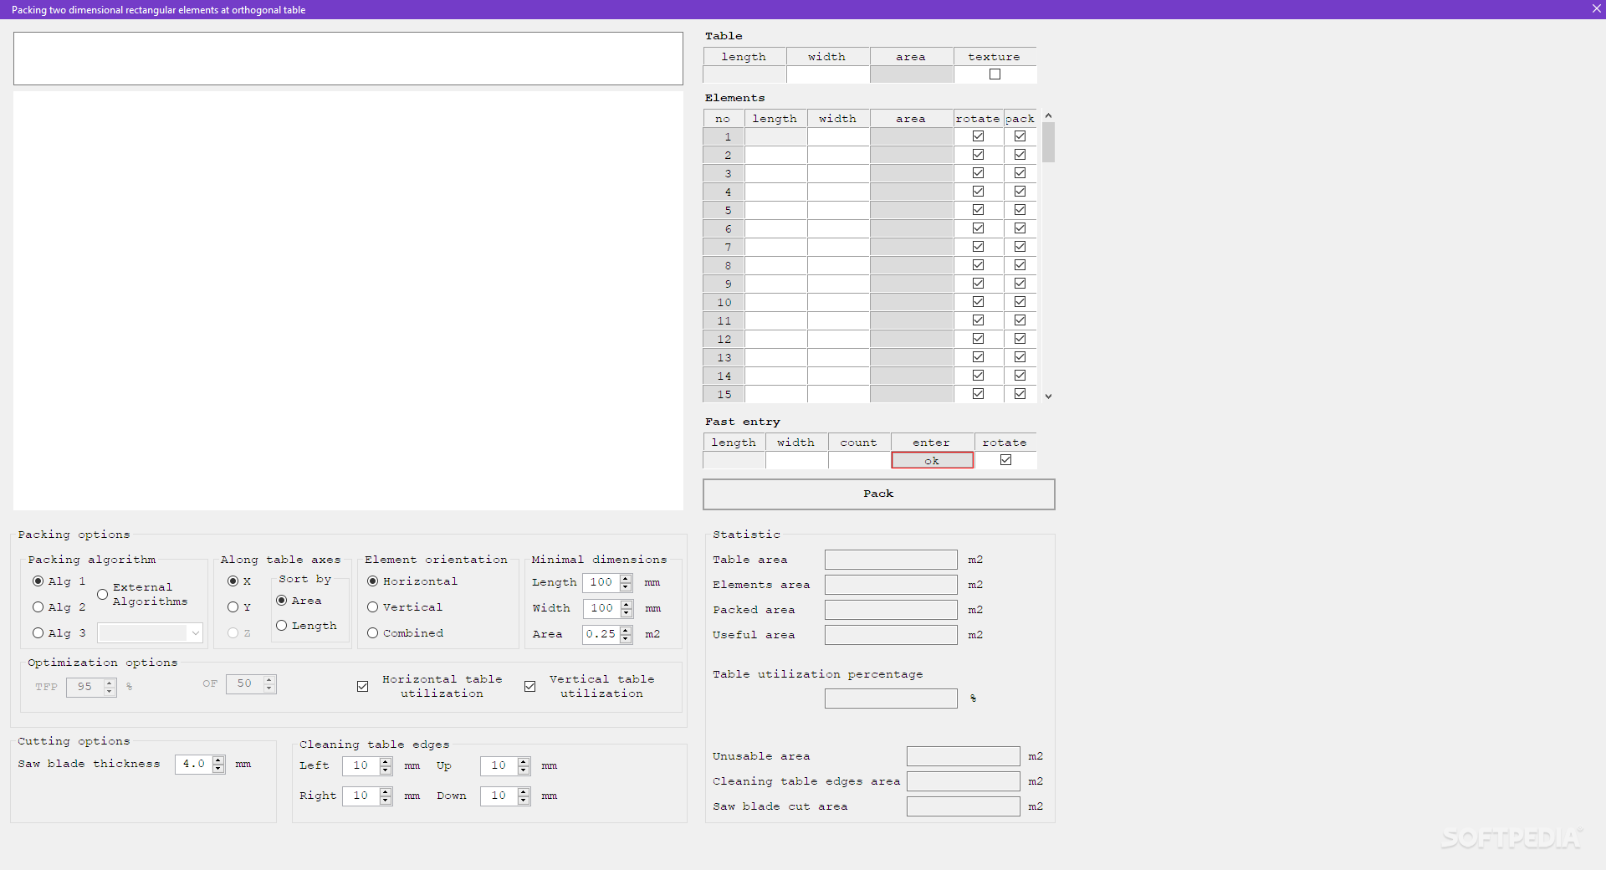
Task: Click the Minimal Length value field
Action: (x=601, y=582)
